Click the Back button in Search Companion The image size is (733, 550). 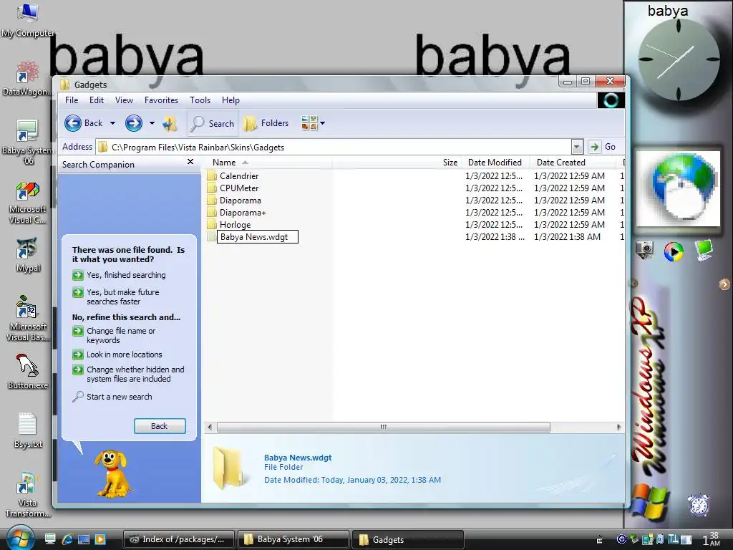click(160, 426)
